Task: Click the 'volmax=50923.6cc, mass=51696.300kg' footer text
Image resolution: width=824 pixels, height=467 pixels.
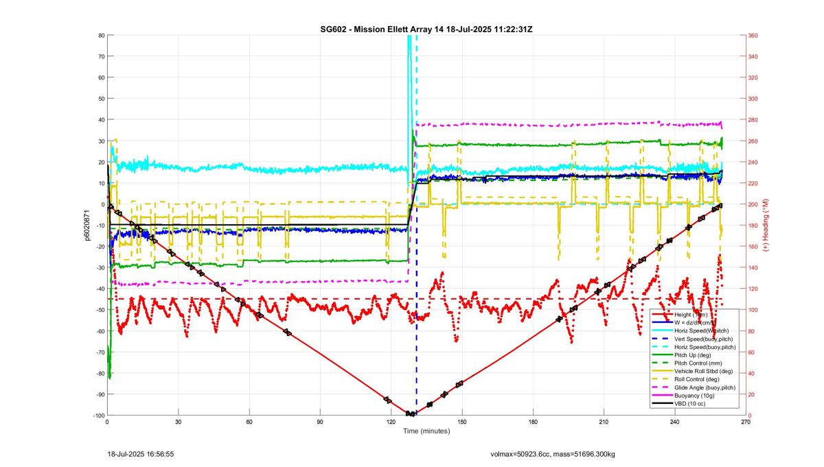Action: coord(553,454)
